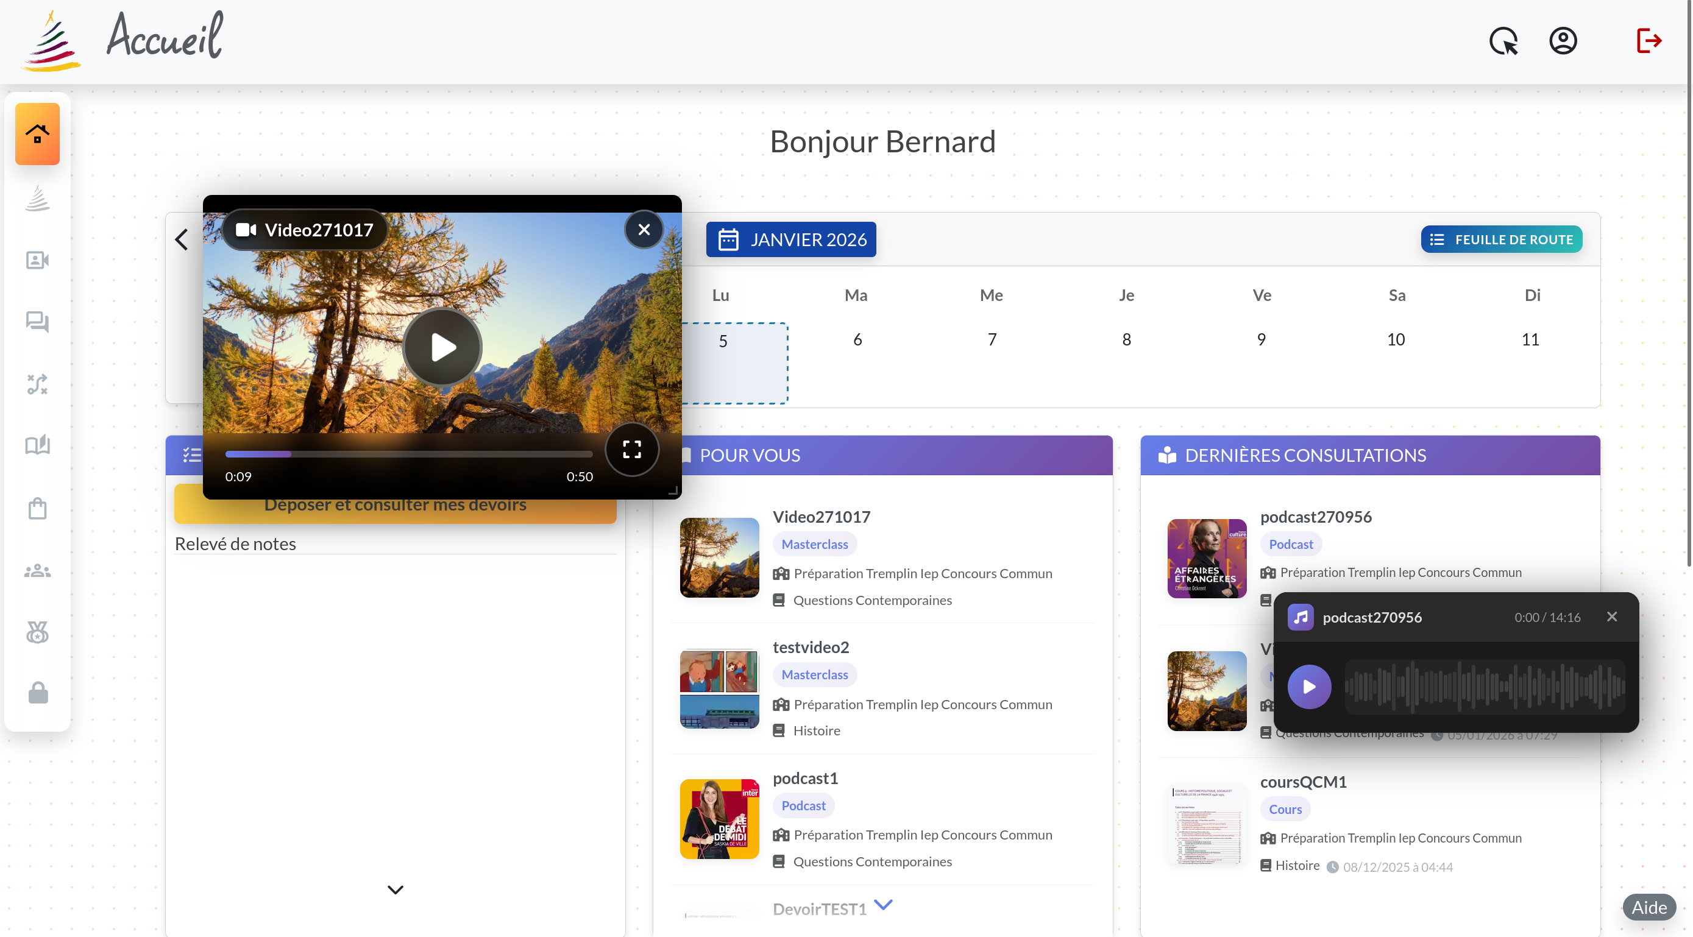Screen dimensions: 1693x937
Task: Expand the chevron below Relevé de notes
Action: pos(395,889)
